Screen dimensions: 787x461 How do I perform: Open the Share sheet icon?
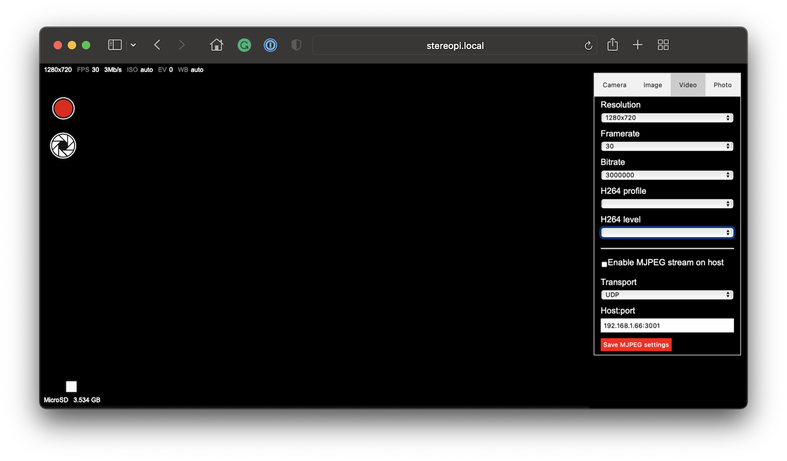pos(612,45)
